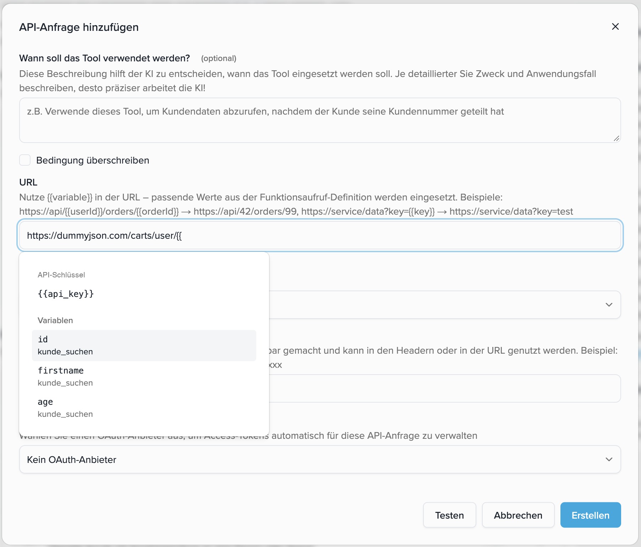Insert the {{api_key}} suggestion
Viewport: 641px width, 547px height.
tap(144, 294)
